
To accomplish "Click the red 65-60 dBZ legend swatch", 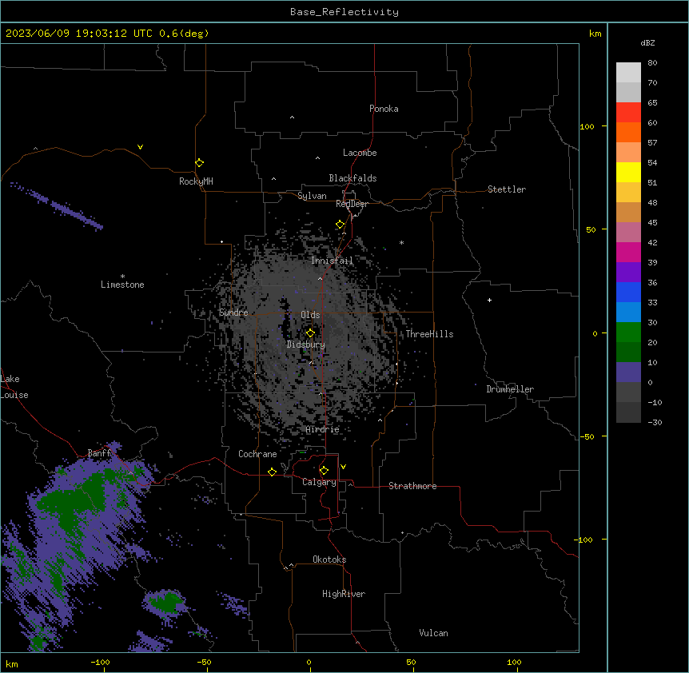I will (628, 112).
